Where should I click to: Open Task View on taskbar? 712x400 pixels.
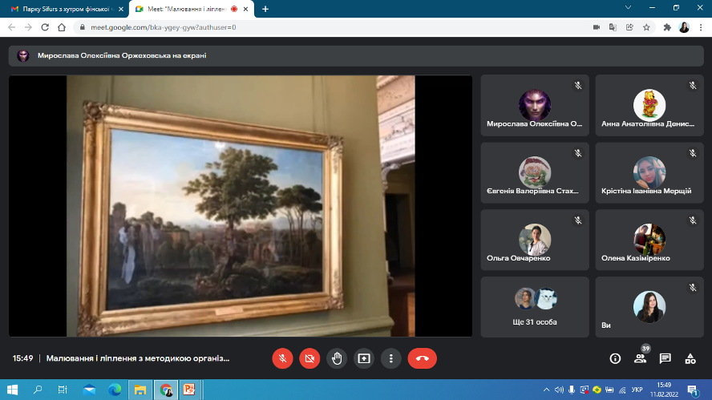coord(63,390)
